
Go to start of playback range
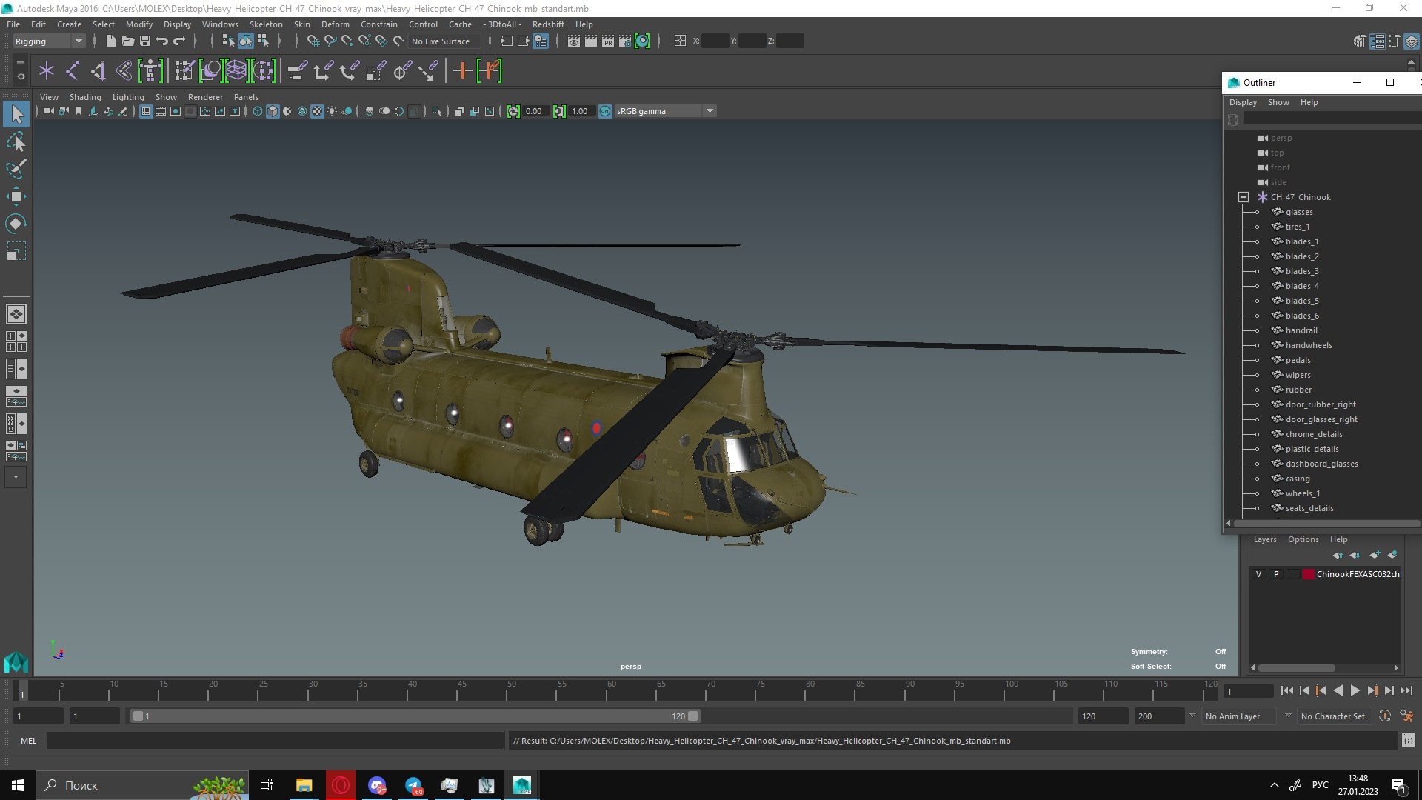click(x=1287, y=690)
